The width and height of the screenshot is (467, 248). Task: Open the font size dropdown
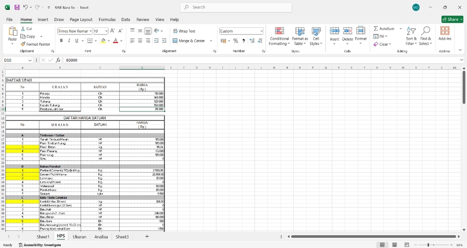coord(107,31)
